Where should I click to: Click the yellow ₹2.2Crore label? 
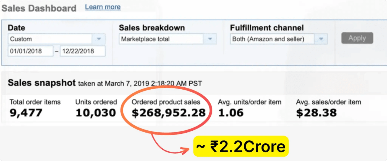pyautogui.click(x=241, y=146)
